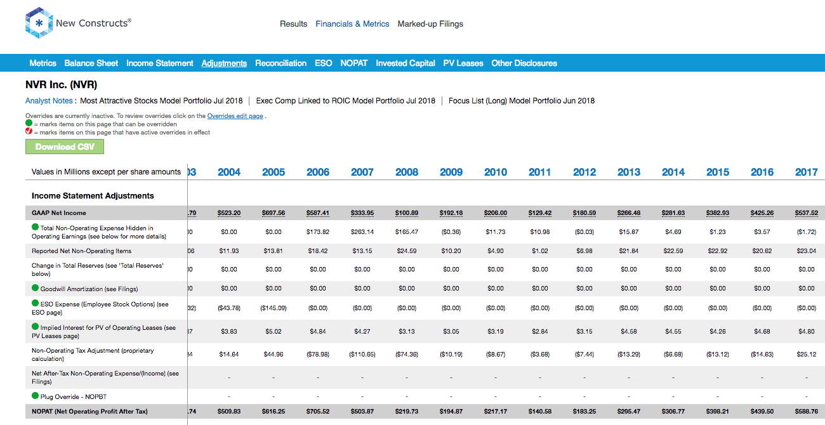This screenshot has width=825, height=425.
Task: Click the 2011 column header
Action: [540, 172]
